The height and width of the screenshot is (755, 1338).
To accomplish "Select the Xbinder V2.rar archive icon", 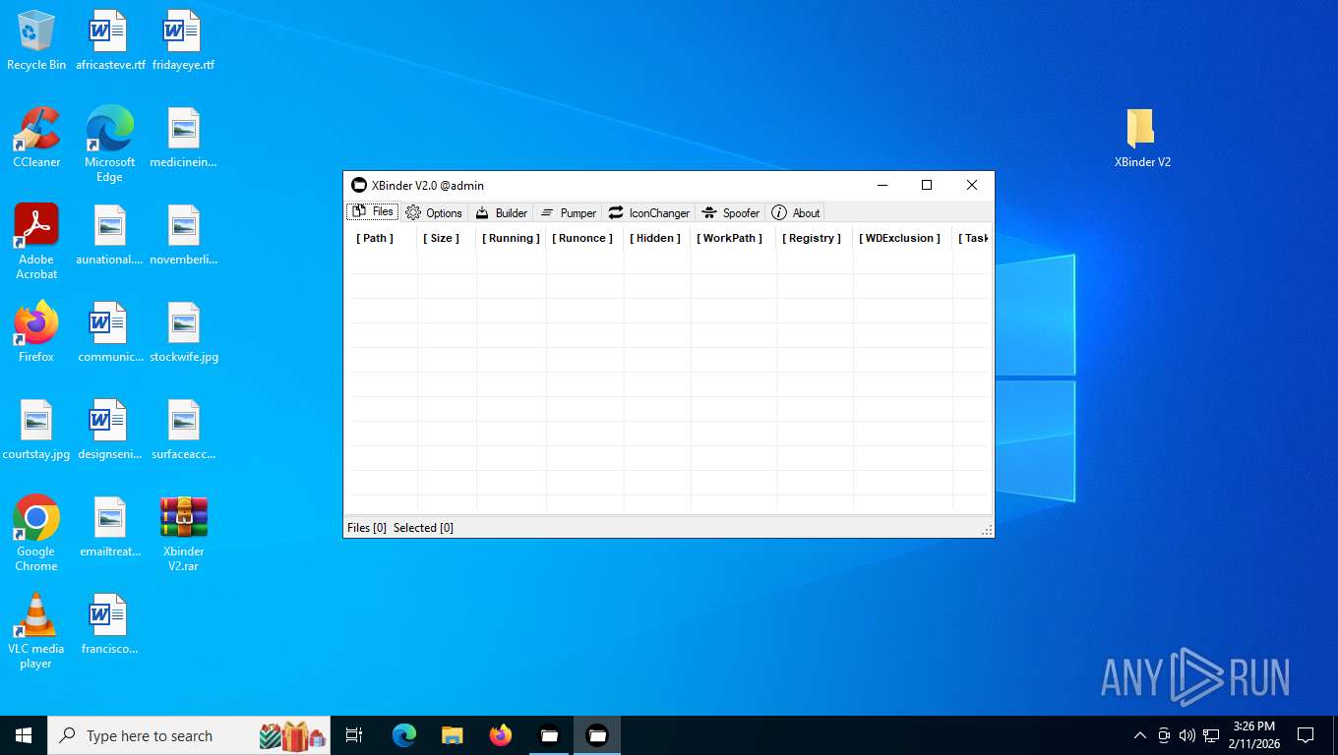I will coord(184,534).
